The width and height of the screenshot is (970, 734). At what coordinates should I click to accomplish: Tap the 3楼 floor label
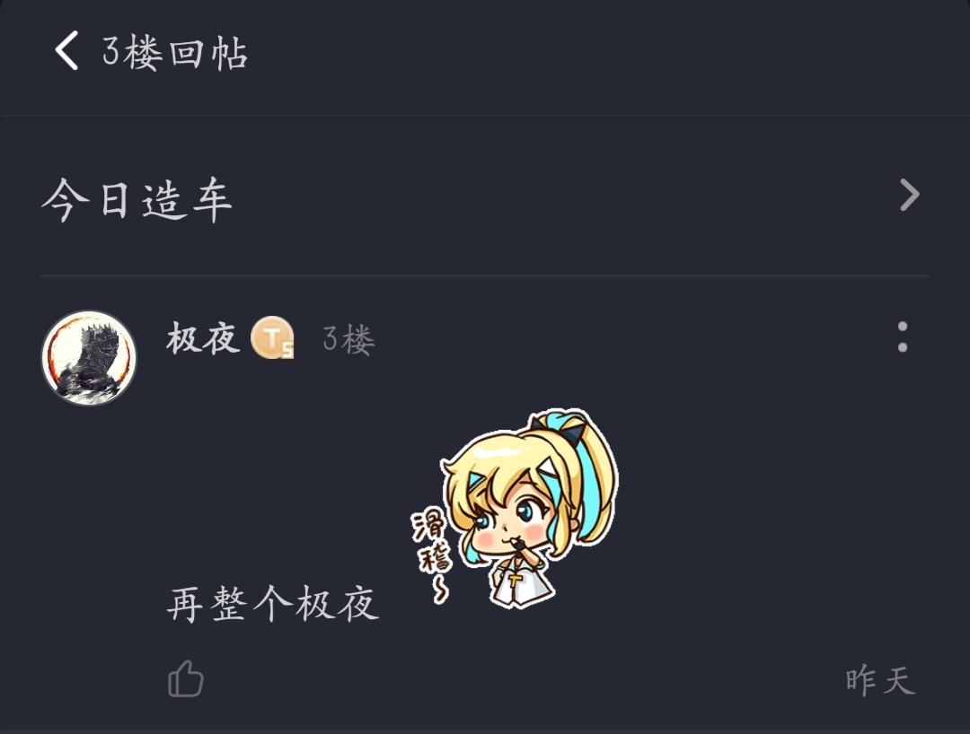tap(348, 339)
